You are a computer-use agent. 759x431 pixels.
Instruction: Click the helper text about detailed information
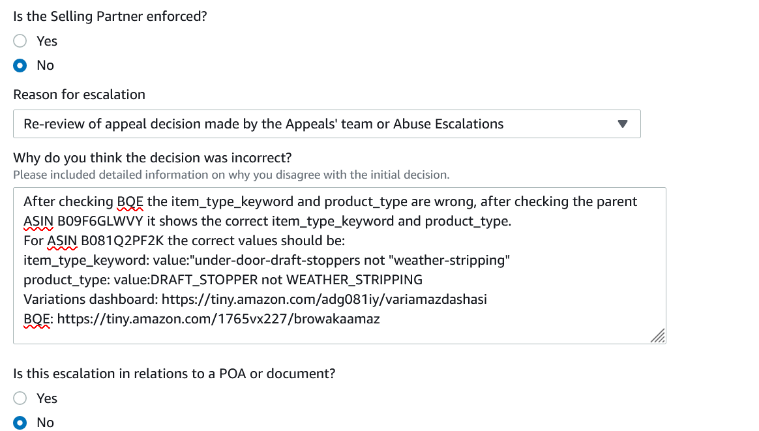pos(231,175)
